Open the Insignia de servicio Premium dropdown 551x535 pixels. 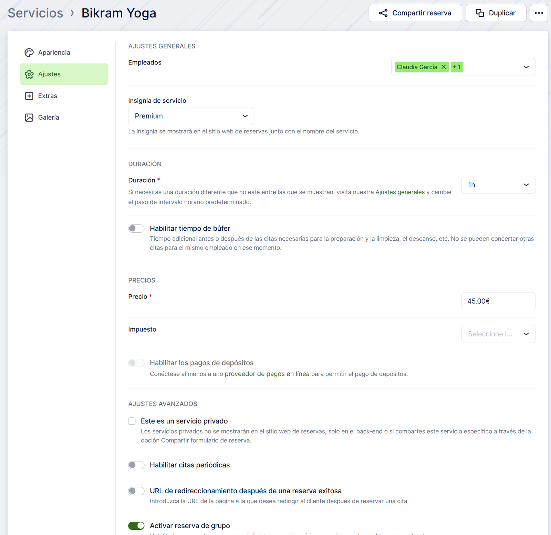coord(191,116)
